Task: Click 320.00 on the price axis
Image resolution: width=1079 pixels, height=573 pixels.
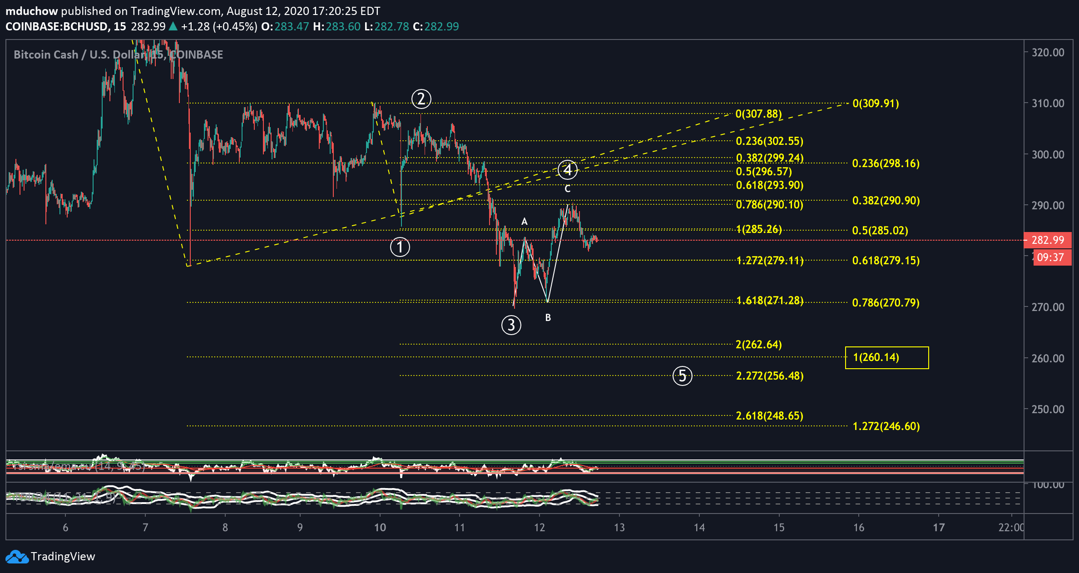Action: pyautogui.click(x=1048, y=53)
